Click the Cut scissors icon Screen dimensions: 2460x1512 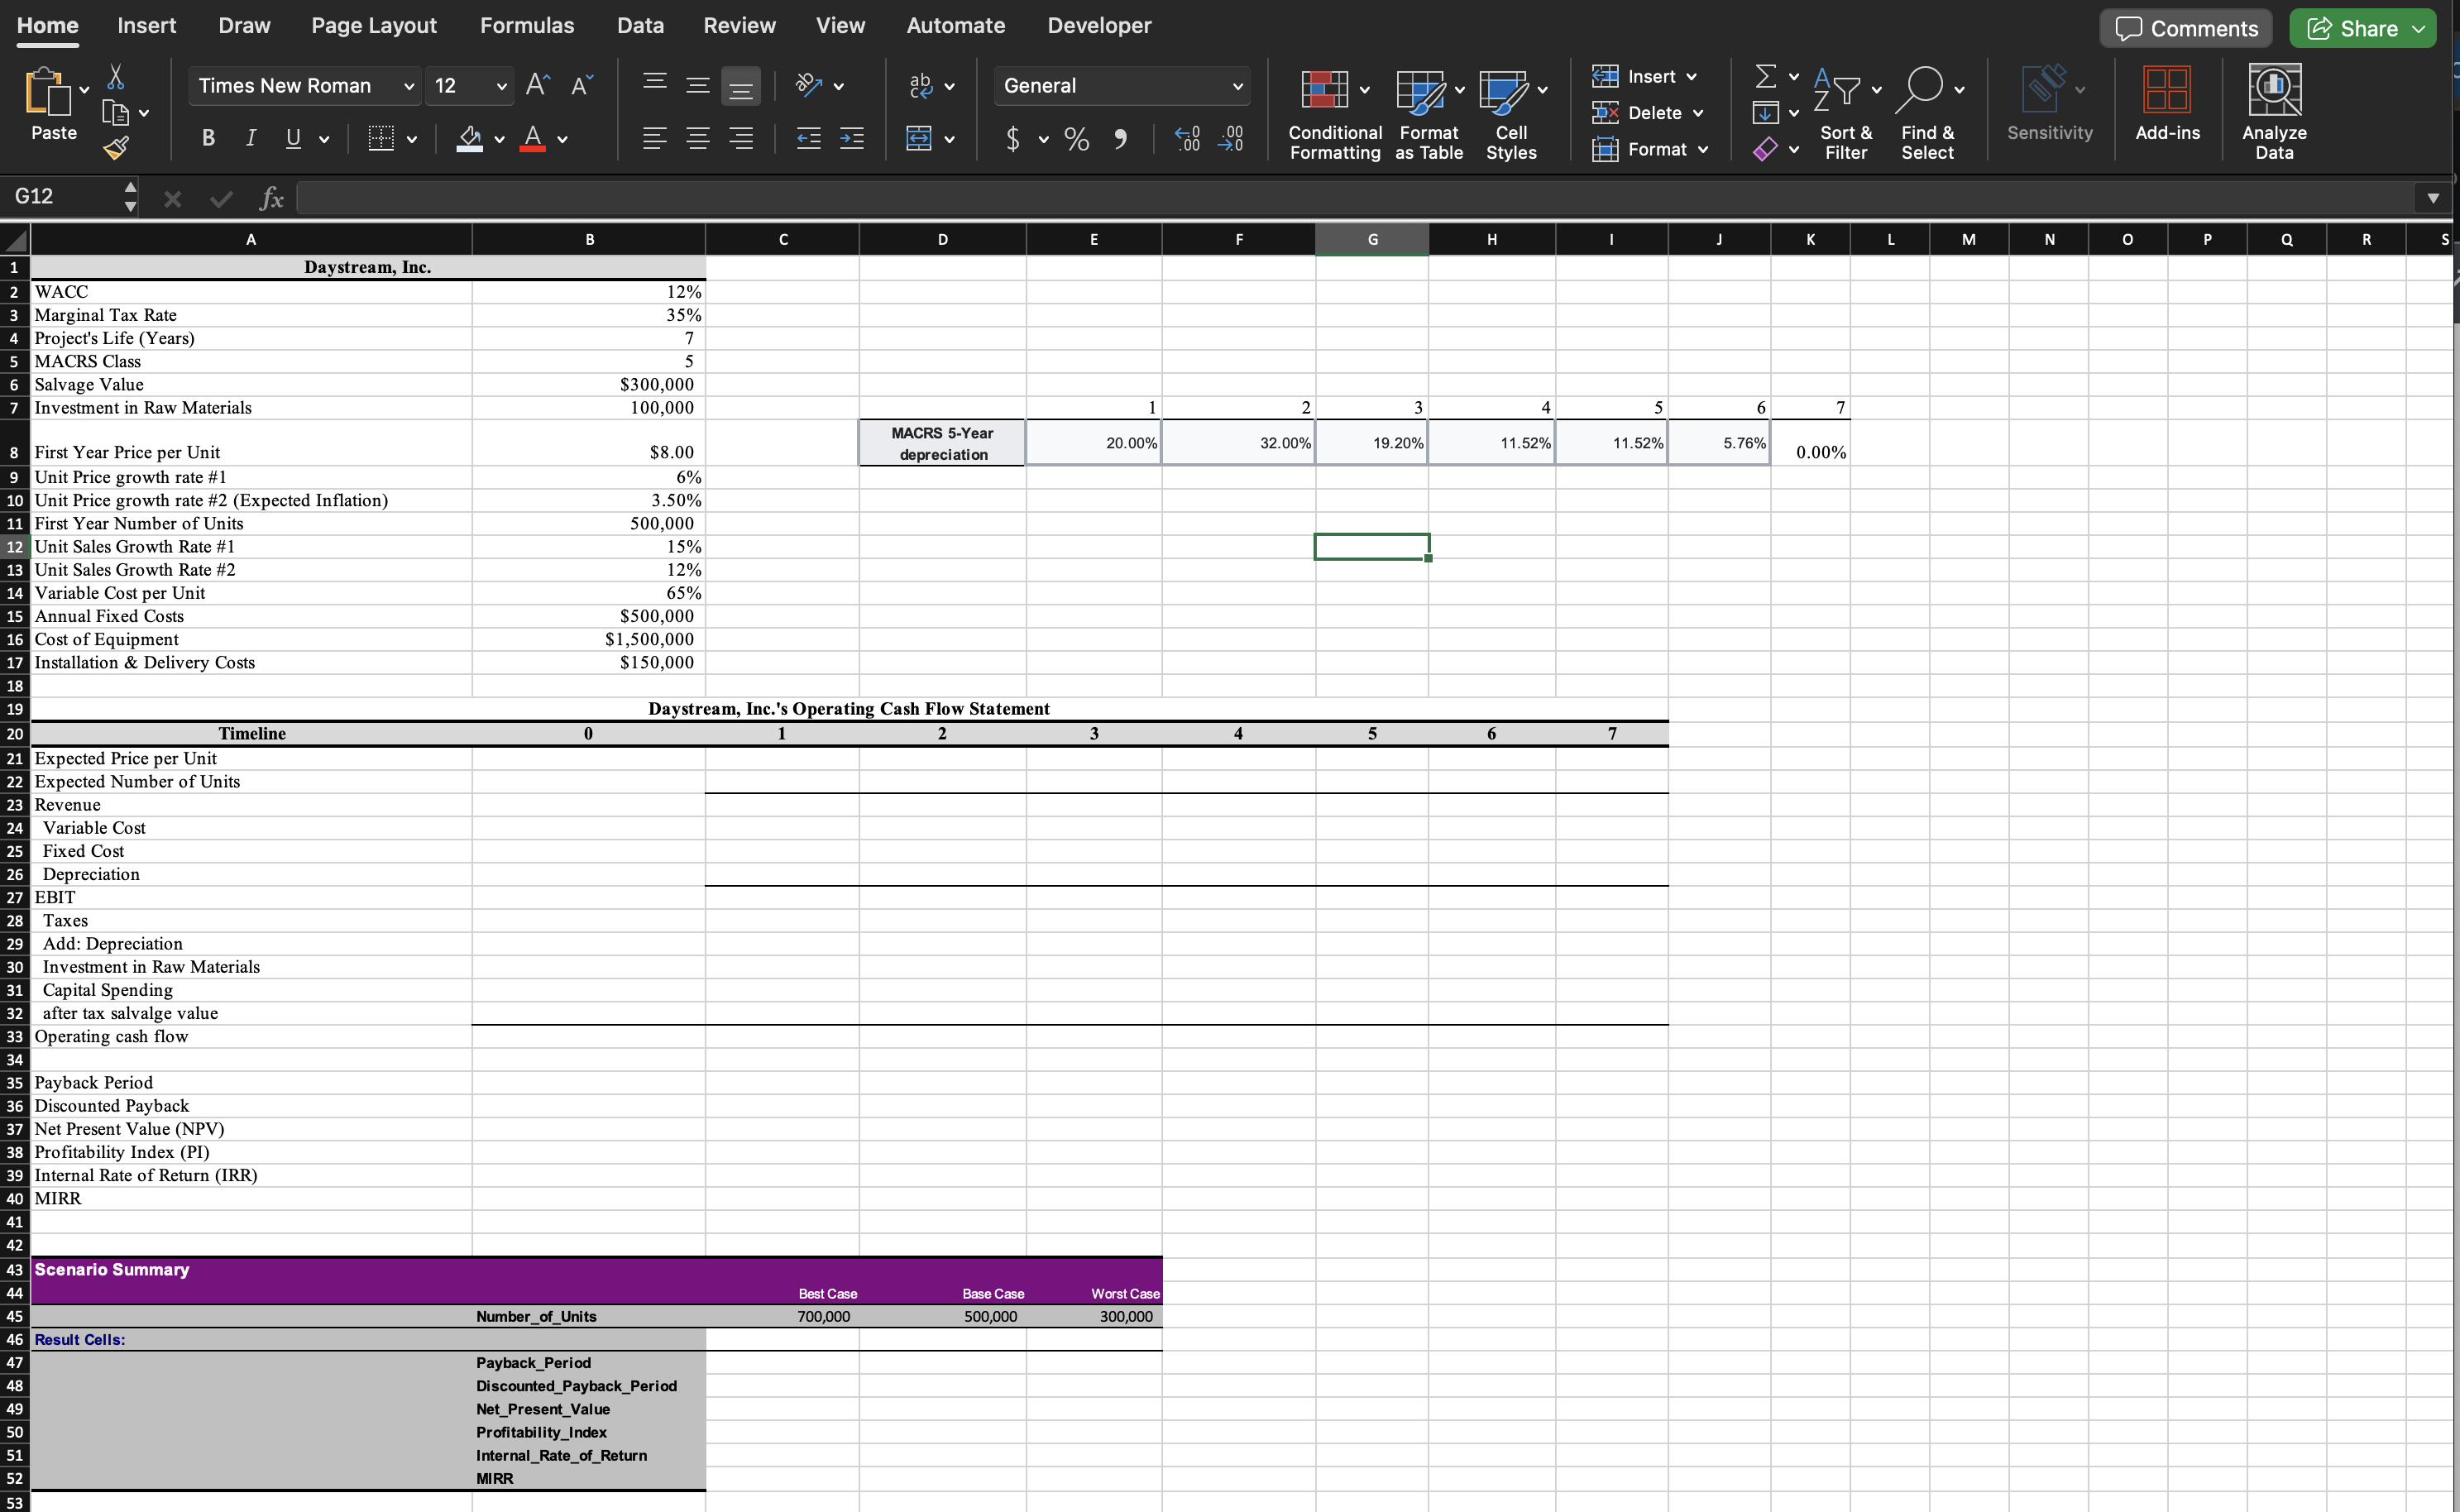point(116,77)
